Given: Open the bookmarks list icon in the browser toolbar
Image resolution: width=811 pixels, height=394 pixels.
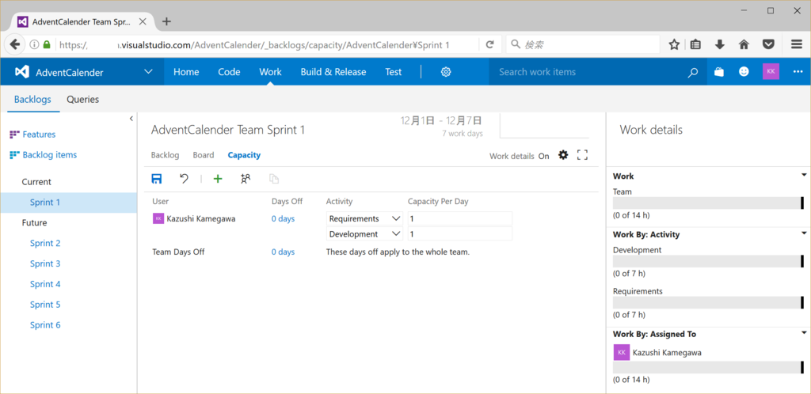Looking at the screenshot, I should point(695,45).
